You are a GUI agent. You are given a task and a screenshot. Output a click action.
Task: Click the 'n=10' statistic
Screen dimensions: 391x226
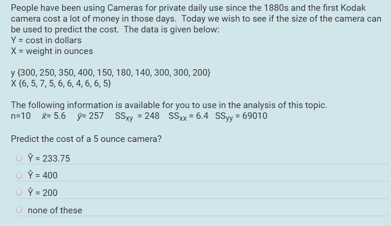point(21,116)
